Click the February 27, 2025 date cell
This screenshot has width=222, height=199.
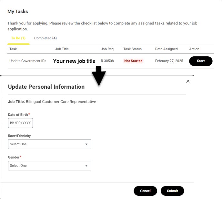[x=169, y=61]
